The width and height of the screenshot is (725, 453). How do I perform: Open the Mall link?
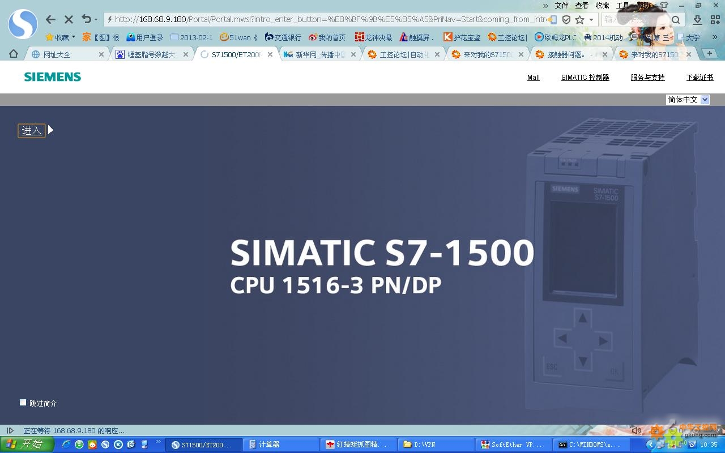[x=534, y=78]
